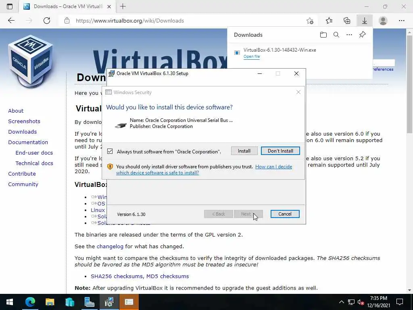Close the Windows Security dialog
413x310 pixels.
[298, 92]
